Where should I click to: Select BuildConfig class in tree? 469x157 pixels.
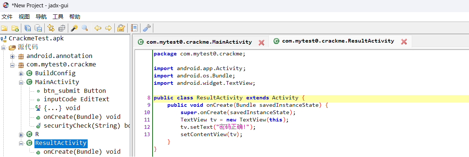point(55,73)
